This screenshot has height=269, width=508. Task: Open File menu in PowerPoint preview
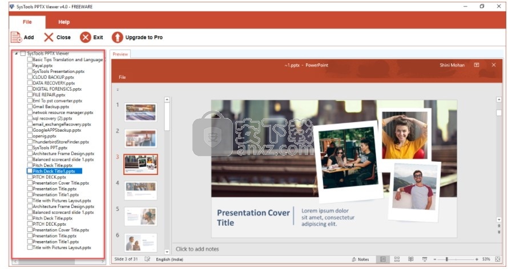point(122,77)
